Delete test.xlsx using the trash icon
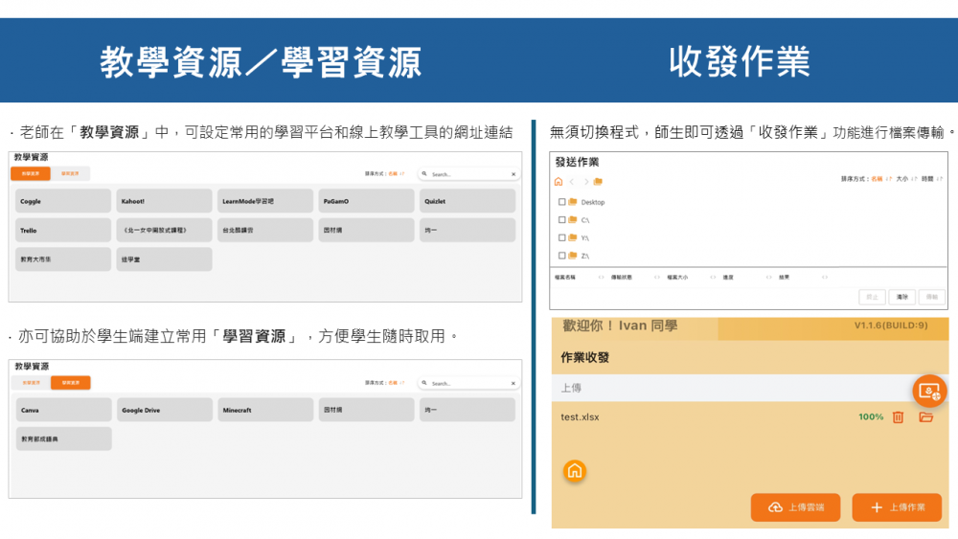Image resolution: width=958 pixels, height=539 pixels. [898, 417]
